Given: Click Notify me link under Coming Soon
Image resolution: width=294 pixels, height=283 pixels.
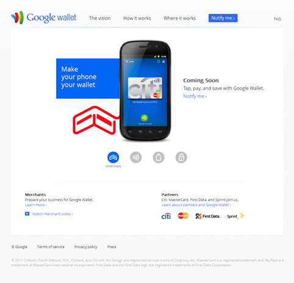Looking at the screenshot, I should [195, 96].
